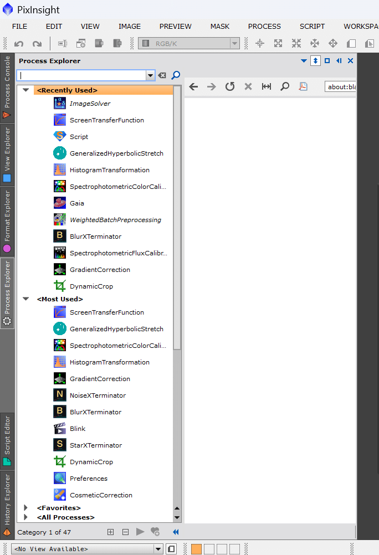Click the left-arrow icon in panel header
The width and height of the screenshot is (379, 555).
tap(339, 61)
